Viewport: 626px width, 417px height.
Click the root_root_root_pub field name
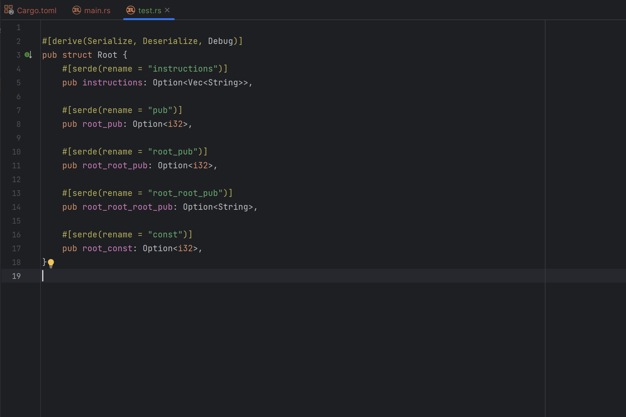[127, 207]
